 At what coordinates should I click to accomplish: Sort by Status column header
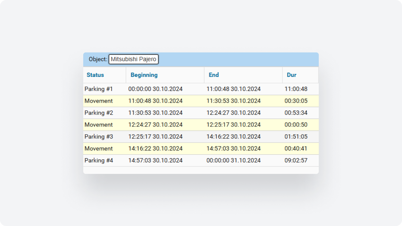[95, 75]
